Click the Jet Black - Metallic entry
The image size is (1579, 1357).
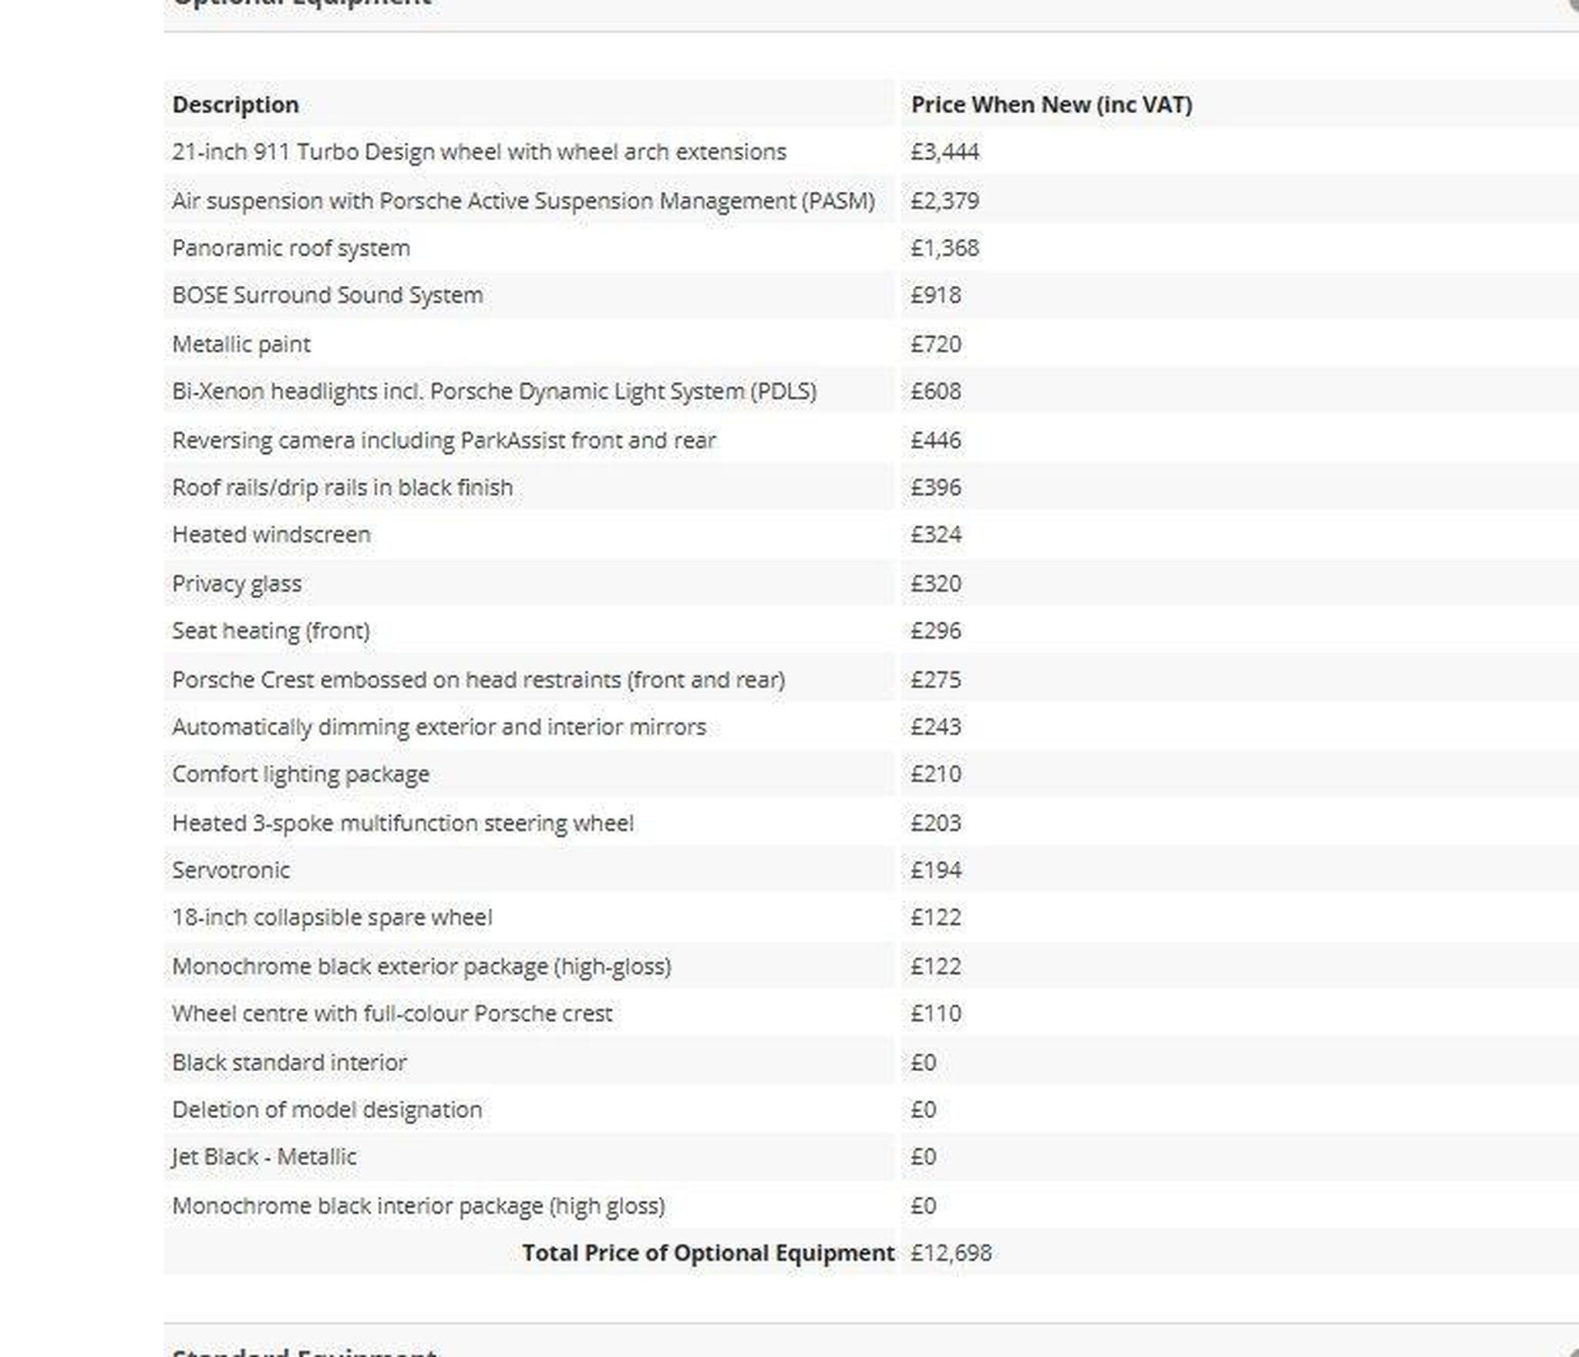tap(264, 1157)
